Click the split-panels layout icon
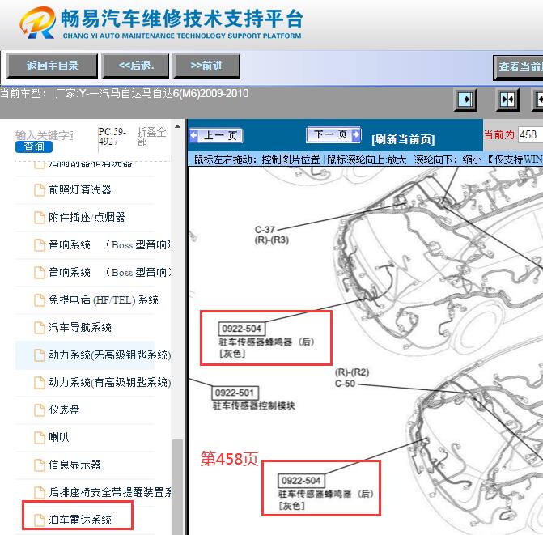The image size is (543, 535). (x=507, y=100)
